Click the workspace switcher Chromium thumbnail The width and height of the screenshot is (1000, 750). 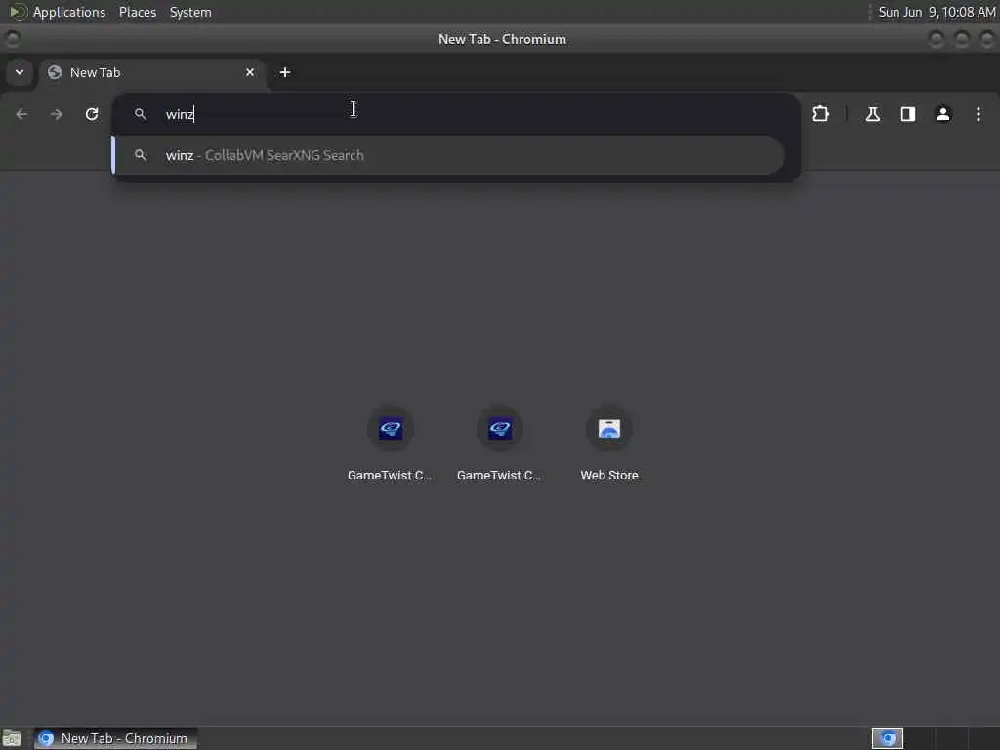click(887, 738)
